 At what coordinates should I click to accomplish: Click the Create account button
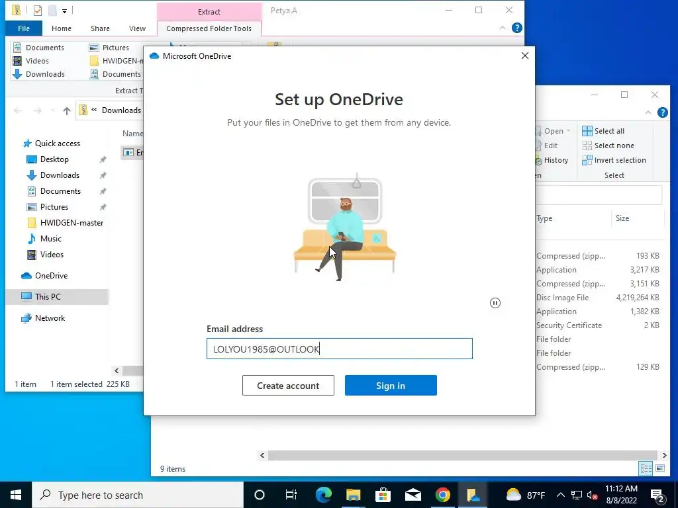[288, 386]
